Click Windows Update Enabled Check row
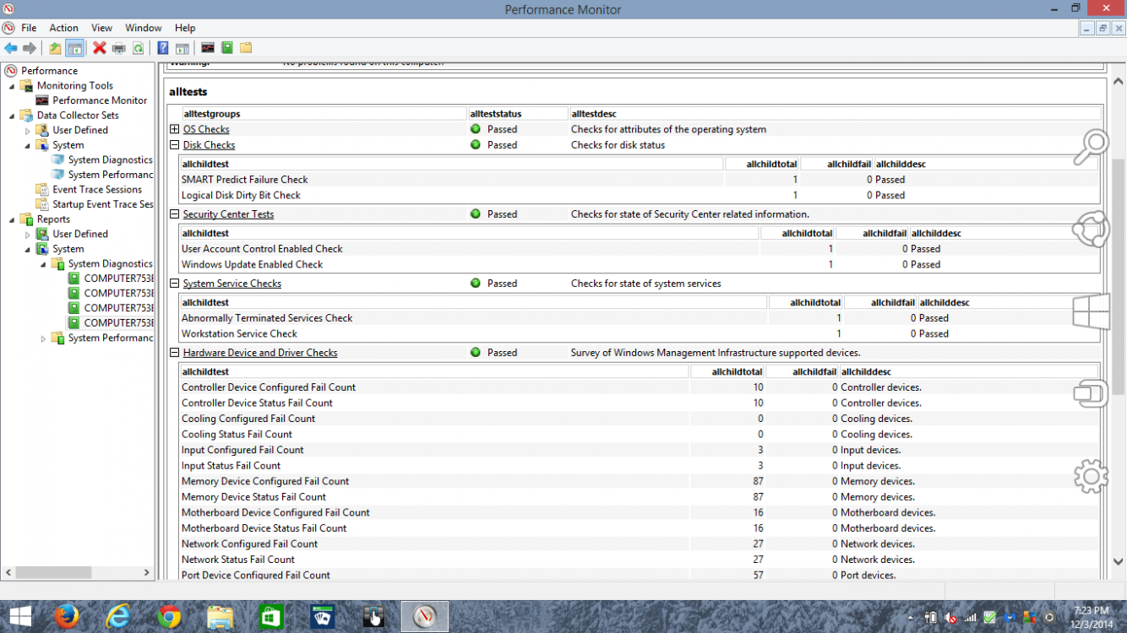The width and height of the screenshot is (1127, 633). coord(638,264)
